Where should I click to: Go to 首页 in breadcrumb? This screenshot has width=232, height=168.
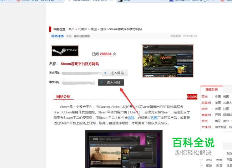(x=71, y=29)
